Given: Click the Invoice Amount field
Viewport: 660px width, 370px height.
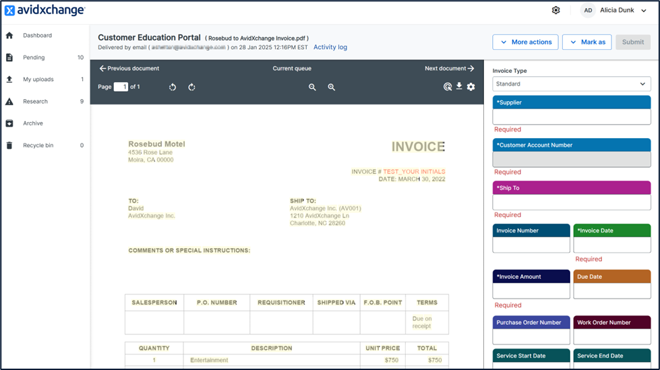Looking at the screenshot, I should click(531, 291).
